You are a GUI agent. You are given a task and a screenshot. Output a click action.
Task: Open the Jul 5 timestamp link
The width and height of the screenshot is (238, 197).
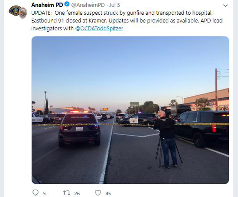click(115, 5)
